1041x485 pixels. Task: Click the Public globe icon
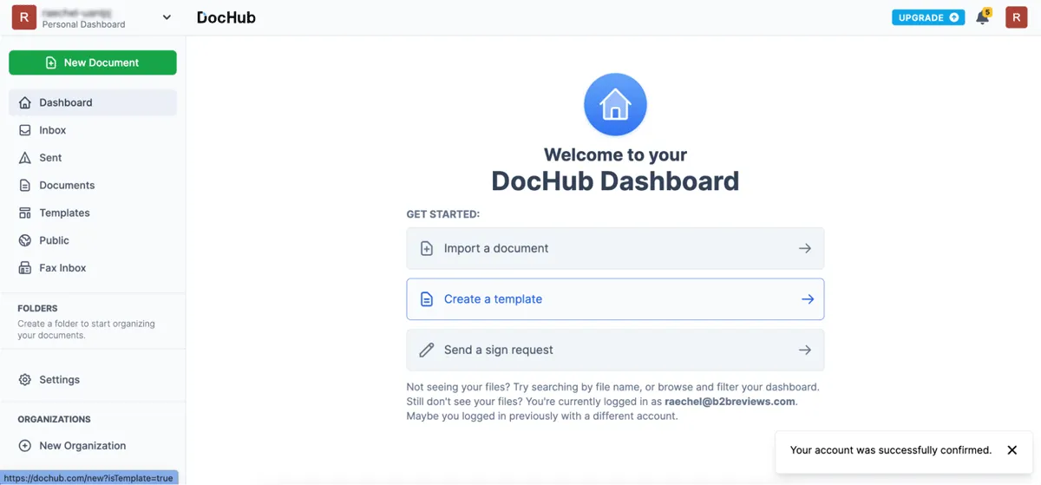click(24, 240)
